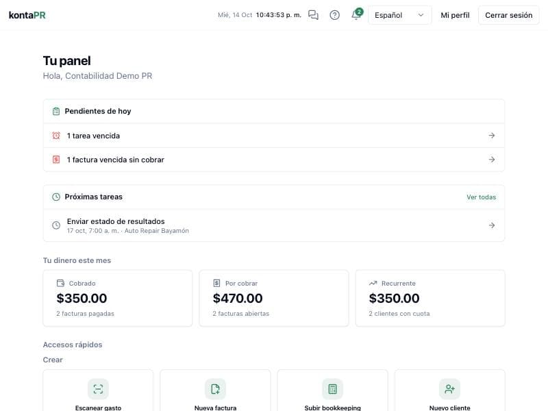Viewport: 548px width, 411px height.
Task: Click the Pendientes de hoy clipboard icon
Action: (56, 111)
